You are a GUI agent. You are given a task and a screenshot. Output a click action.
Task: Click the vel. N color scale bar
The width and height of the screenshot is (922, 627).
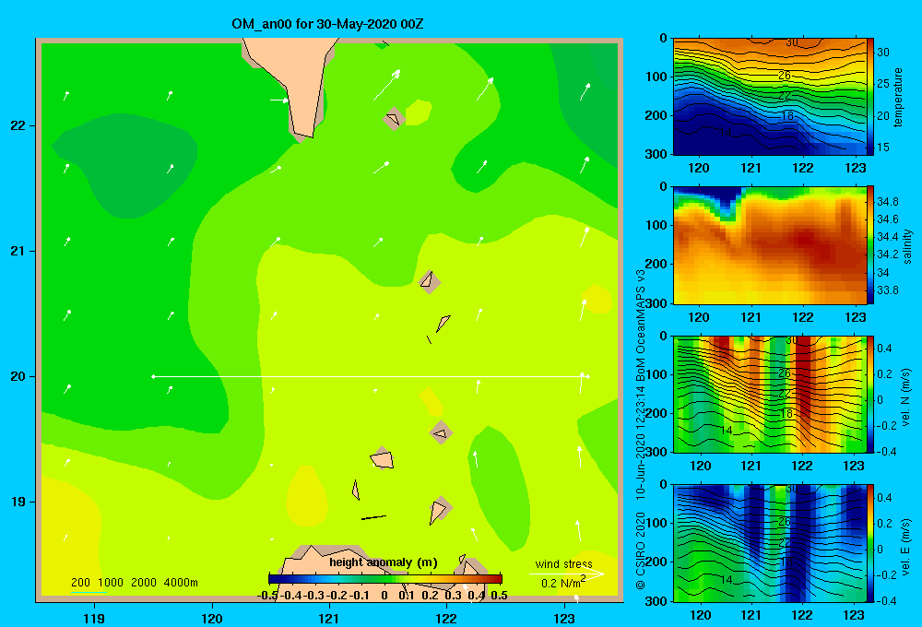tap(870, 394)
